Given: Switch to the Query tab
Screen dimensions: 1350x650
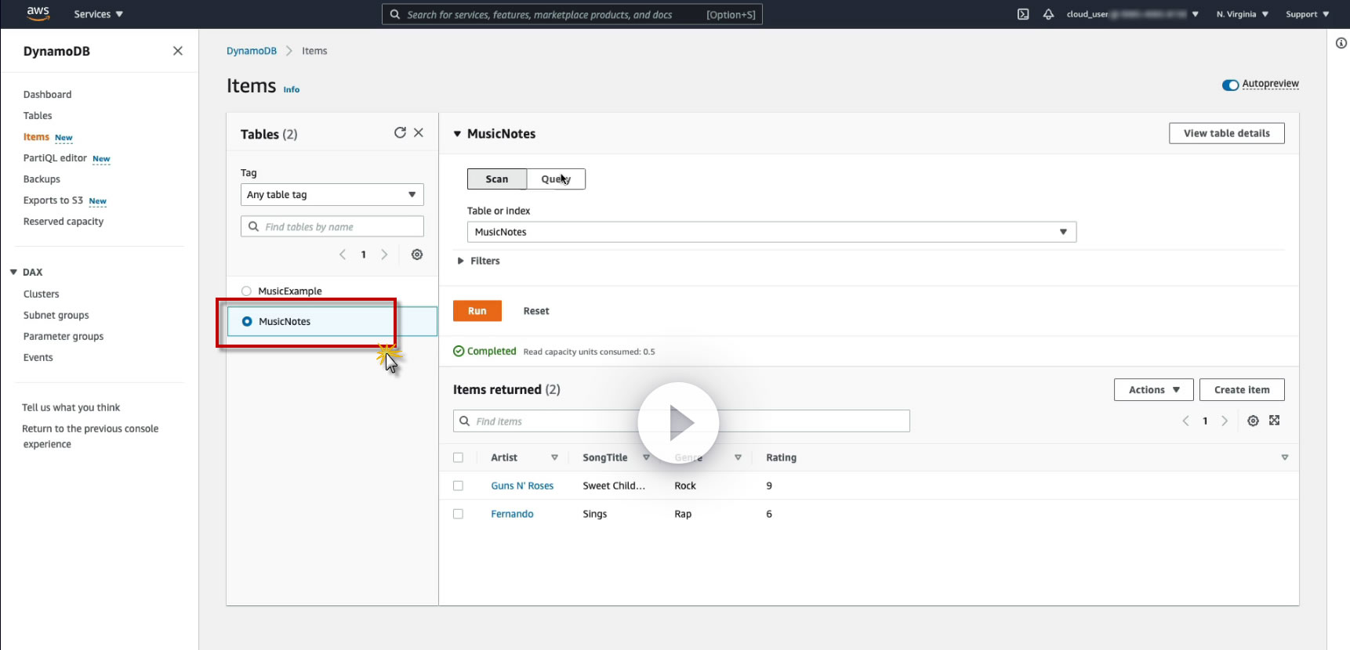Looking at the screenshot, I should pos(556,179).
